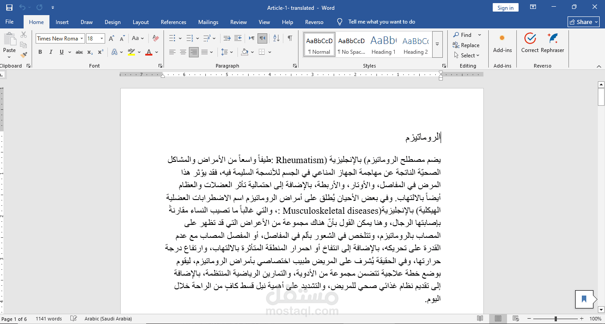Open the proofing errors icon in status bar
Screen dimensions: 605x324
tap(74, 319)
